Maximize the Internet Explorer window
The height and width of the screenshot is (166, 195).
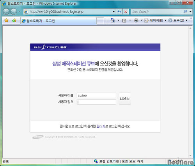click(179, 2)
